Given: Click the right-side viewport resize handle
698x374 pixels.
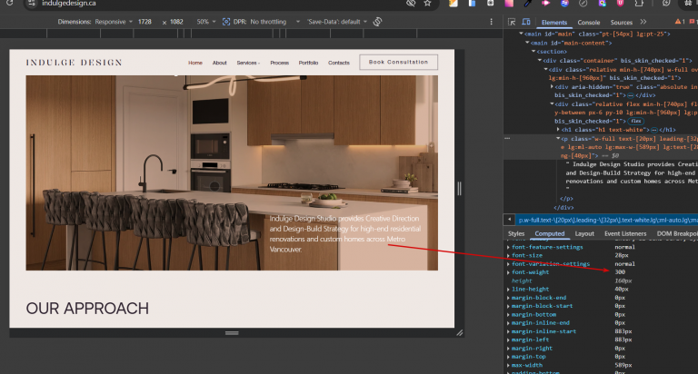Looking at the screenshot, I should [459, 189].
